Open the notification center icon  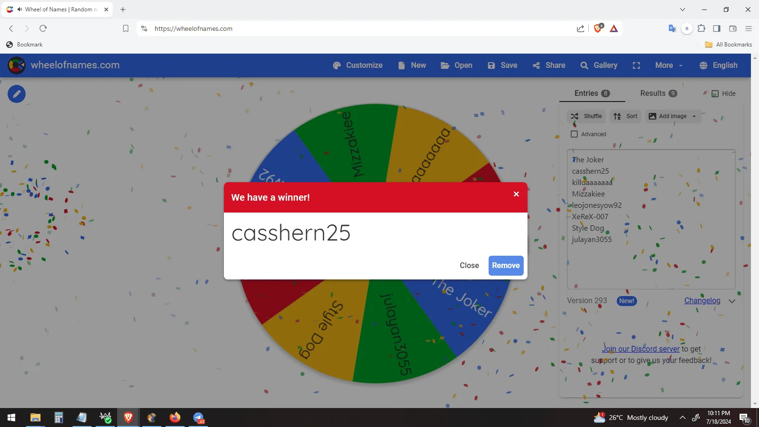tap(744, 418)
